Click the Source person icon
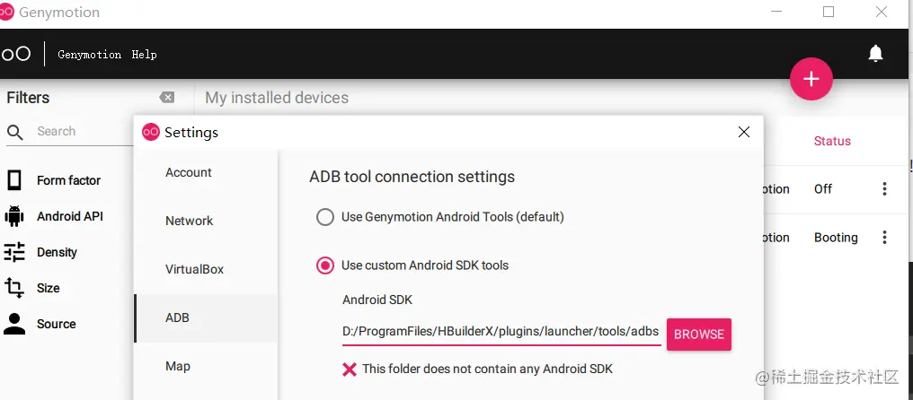Screen dimensions: 913x400 click(14, 324)
